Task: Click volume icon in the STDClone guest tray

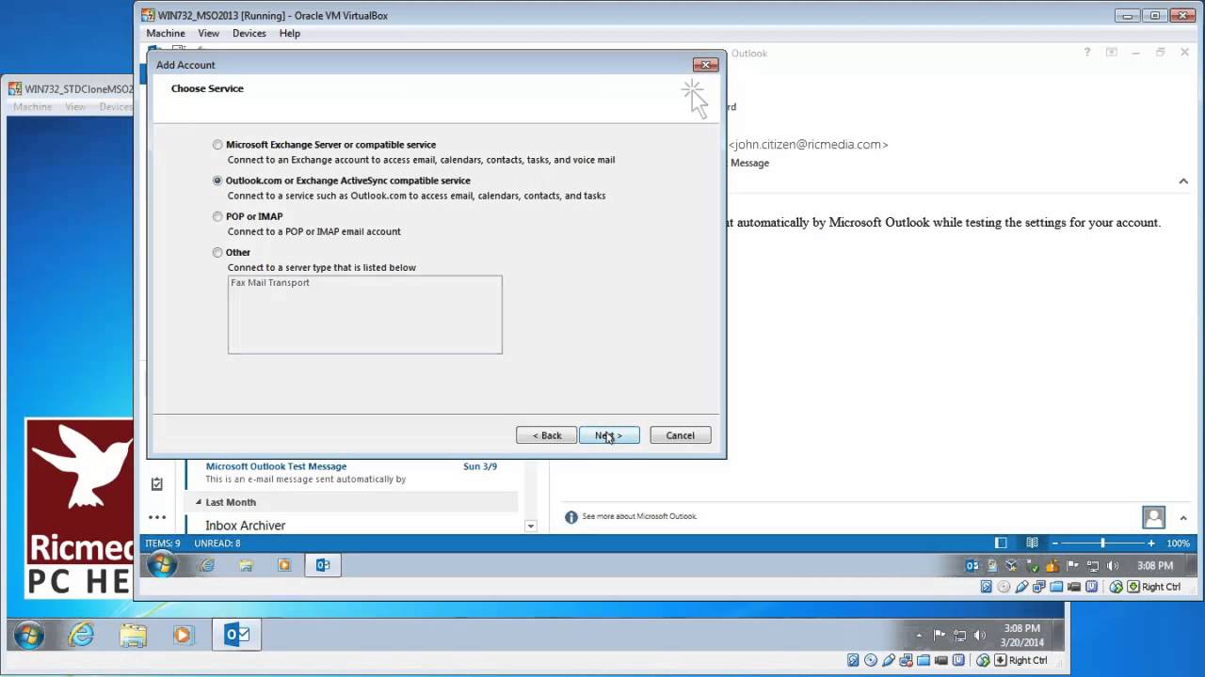Action: coord(979,635)
